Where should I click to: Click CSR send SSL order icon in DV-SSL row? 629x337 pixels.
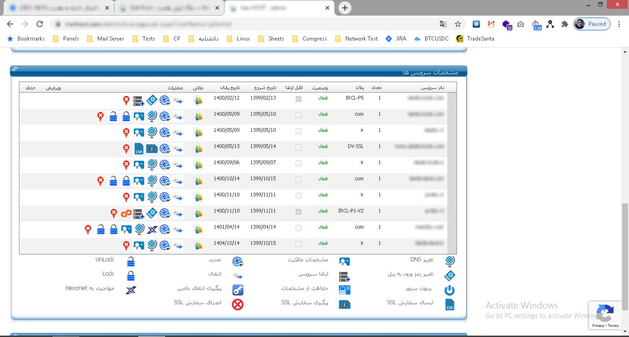(139, 149)
